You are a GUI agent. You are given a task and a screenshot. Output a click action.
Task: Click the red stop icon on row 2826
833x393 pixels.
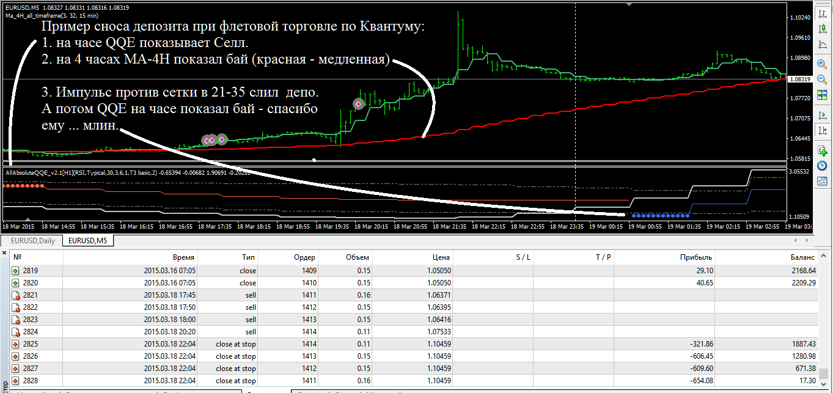(x=16, y=356)
